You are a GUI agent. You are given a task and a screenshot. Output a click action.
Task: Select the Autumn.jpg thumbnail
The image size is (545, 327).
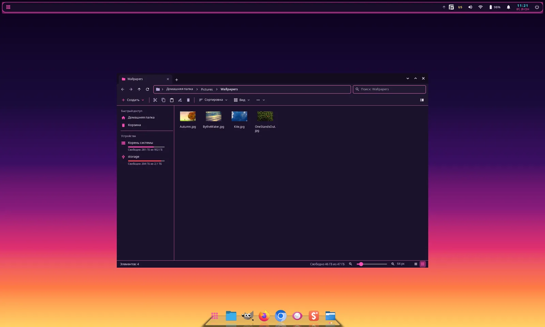point(188,116)
